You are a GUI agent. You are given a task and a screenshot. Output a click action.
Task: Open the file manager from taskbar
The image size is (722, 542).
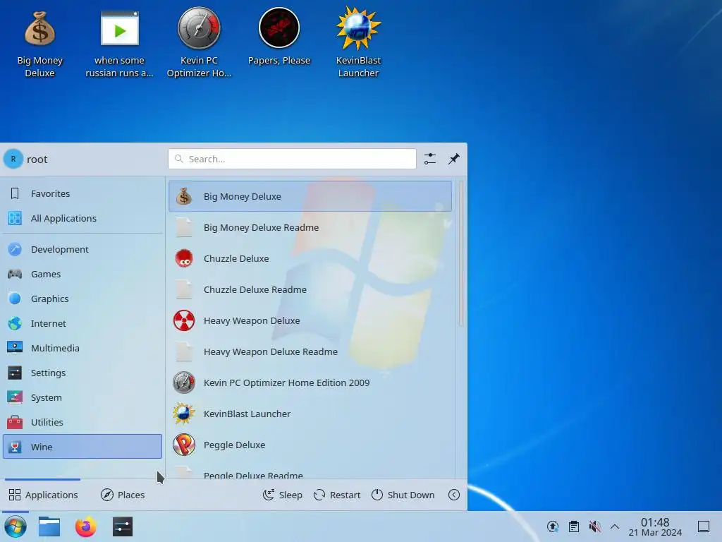point(49,526)
